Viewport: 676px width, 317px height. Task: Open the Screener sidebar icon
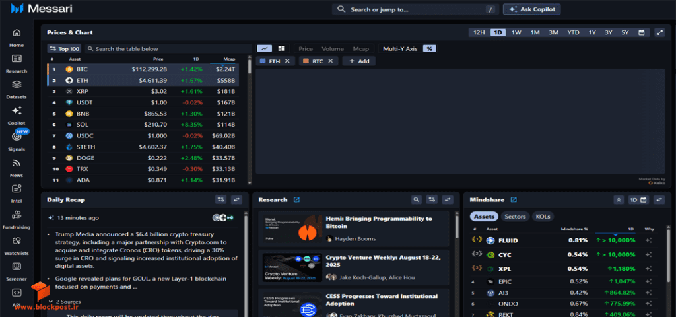[x=17, y=267]
